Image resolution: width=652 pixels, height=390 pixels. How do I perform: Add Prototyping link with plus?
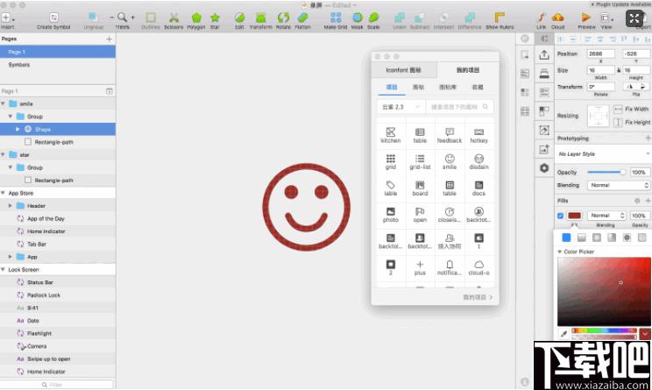648,138
